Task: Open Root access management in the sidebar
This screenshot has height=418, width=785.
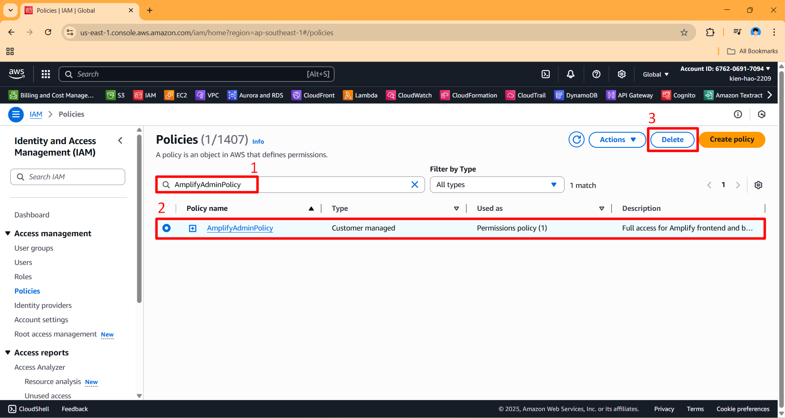Action: point(55,334)
